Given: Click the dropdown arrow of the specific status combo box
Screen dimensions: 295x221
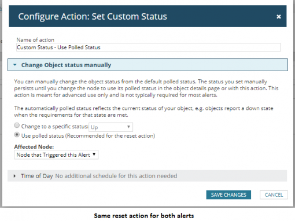Looking at the screenshot, I should coord(128,127).
